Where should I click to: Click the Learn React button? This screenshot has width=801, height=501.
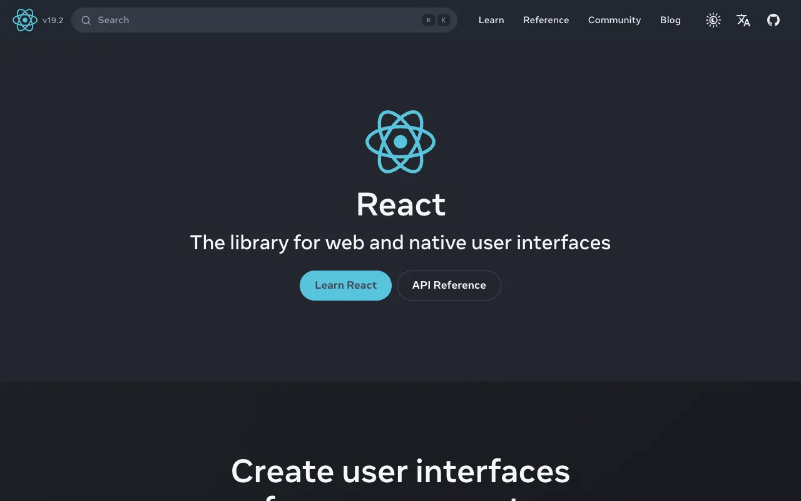pyautogui.click(x=345, y=285)
